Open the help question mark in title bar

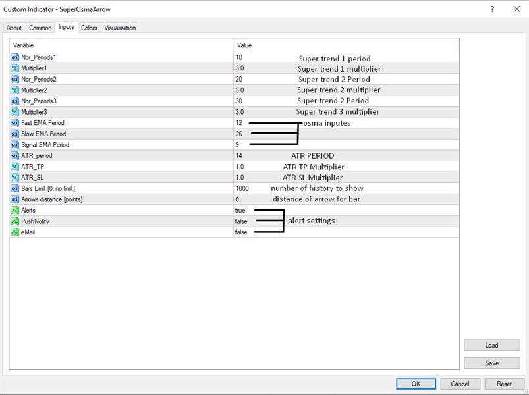[492, 9]
